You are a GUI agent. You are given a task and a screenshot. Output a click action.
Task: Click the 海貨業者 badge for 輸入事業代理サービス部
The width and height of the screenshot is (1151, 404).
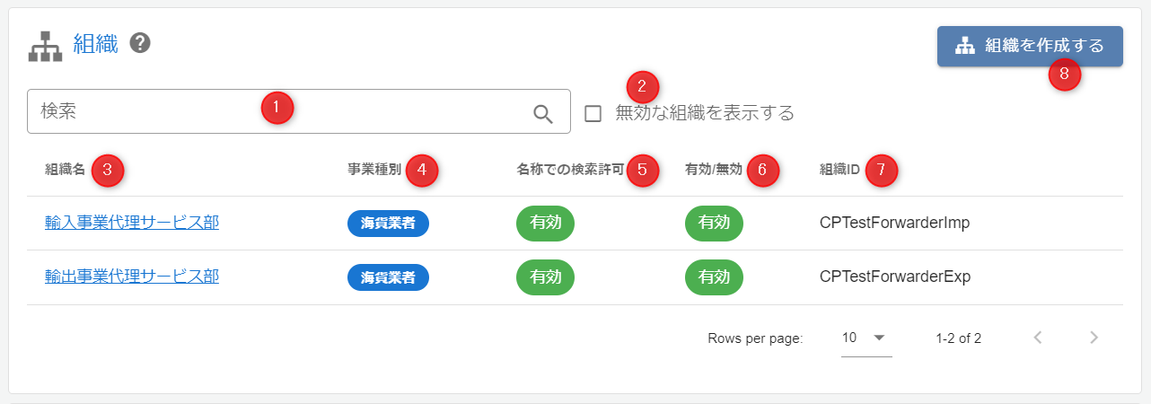tap(388, 224)
